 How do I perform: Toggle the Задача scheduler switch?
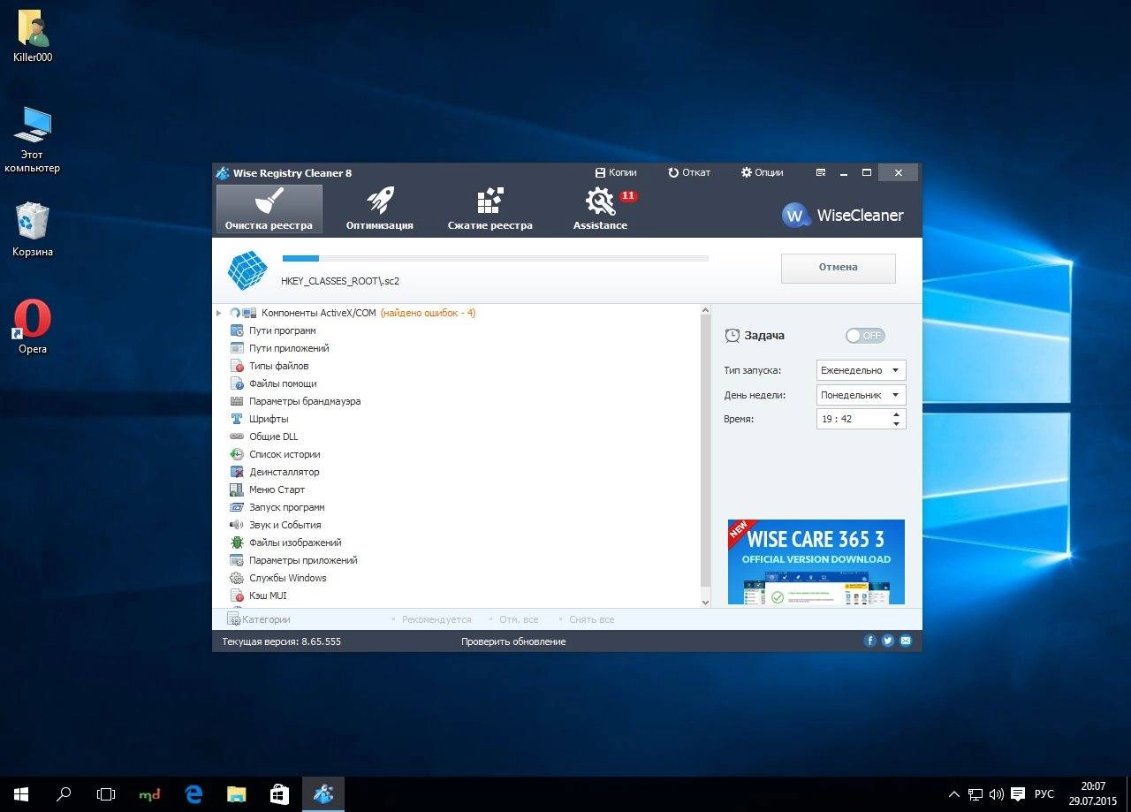(864, 336)
